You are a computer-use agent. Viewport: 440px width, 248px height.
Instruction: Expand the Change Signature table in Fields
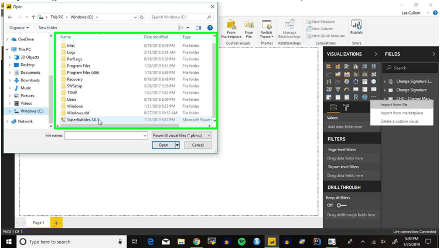385,90
